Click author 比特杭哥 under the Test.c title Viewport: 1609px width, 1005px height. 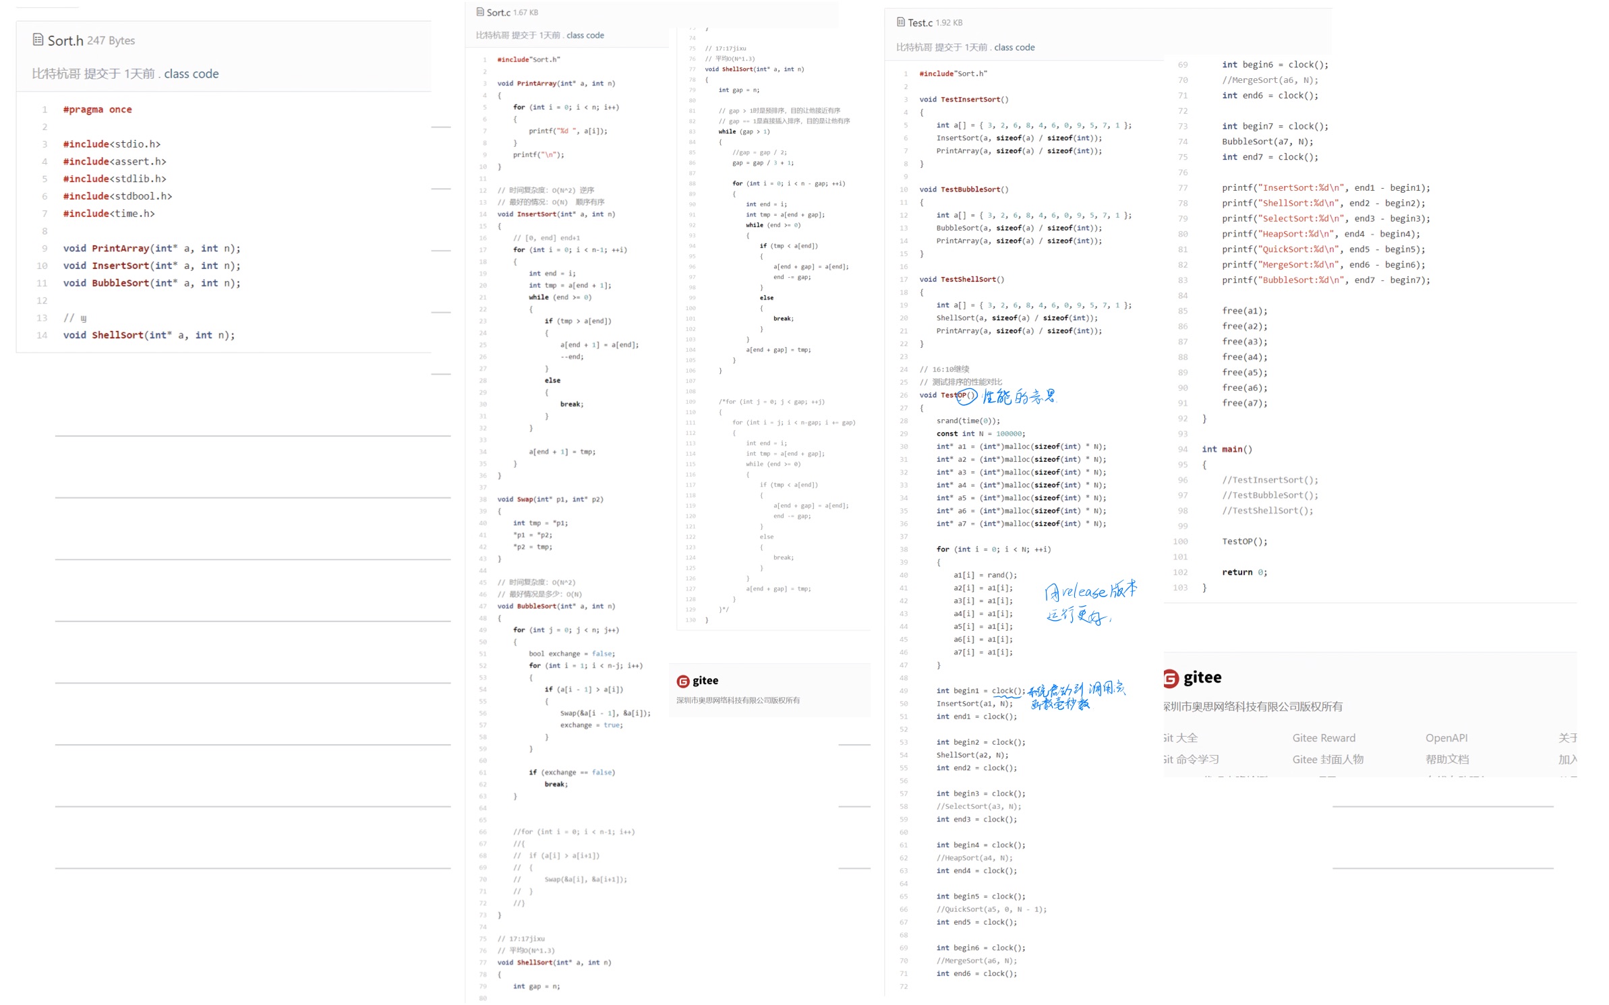pos(913,47)
